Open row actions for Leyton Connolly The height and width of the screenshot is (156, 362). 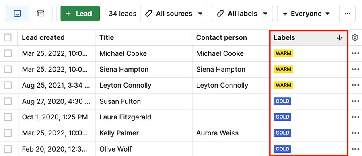pos(356,85)
